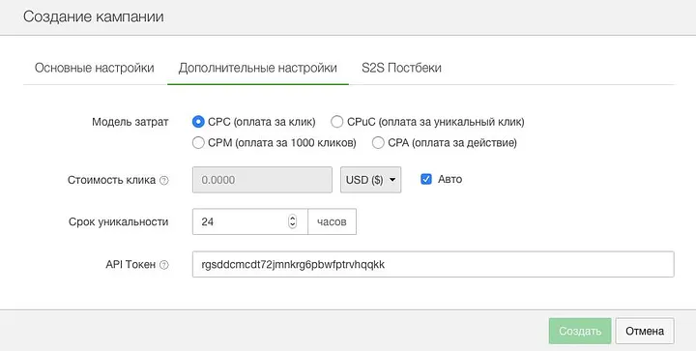Open the USD ($) currency dropdown
The width and height of the screenshot is (696, 351).
(x=370, y=180)
